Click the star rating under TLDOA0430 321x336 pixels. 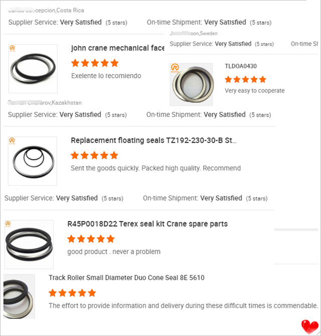[245, 80]
